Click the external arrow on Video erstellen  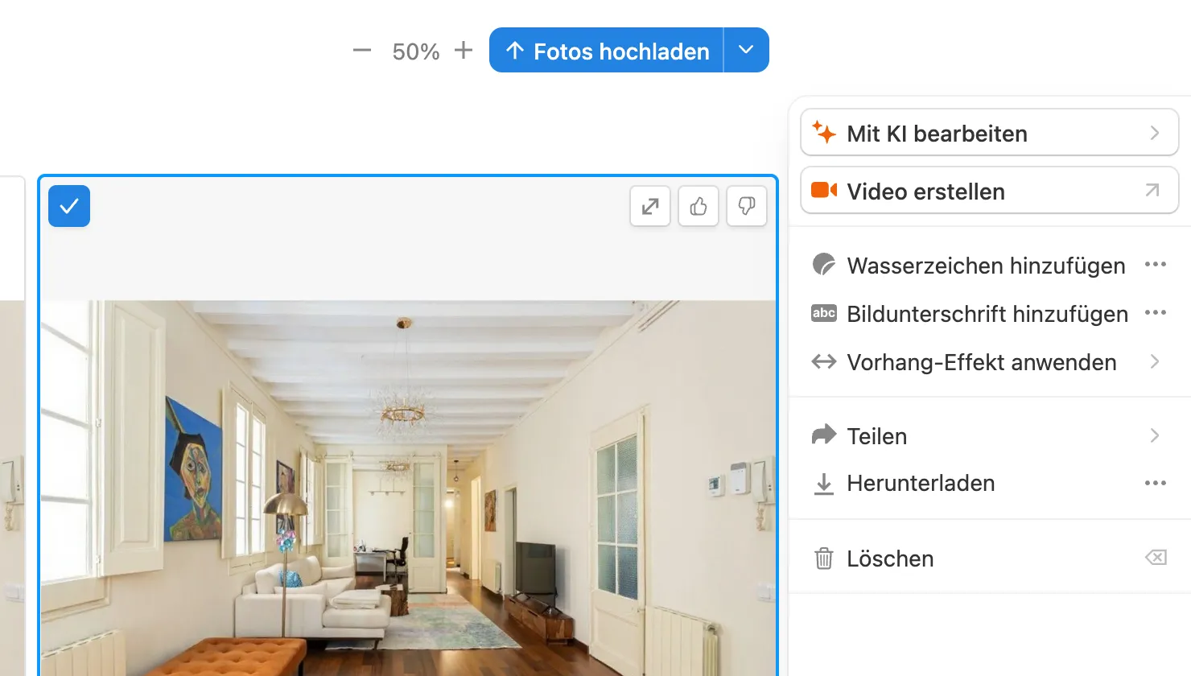pyautogui.click(x=1152, y=190)
